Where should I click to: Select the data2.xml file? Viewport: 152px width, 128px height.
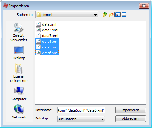pos(47,30)
